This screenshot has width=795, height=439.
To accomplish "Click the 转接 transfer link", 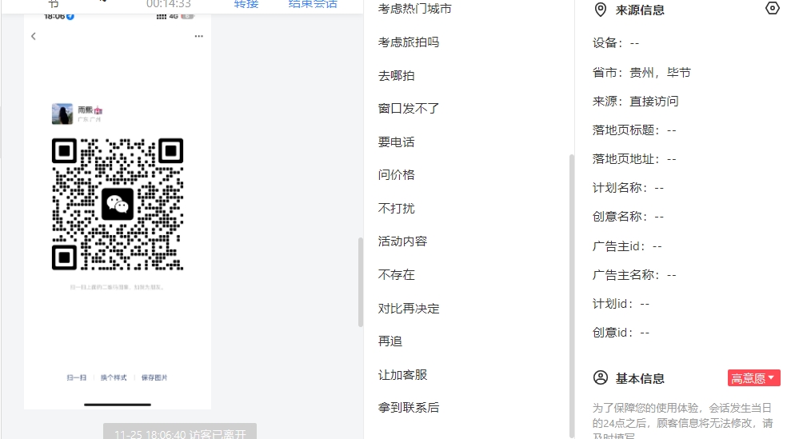I will click(246, 4).
